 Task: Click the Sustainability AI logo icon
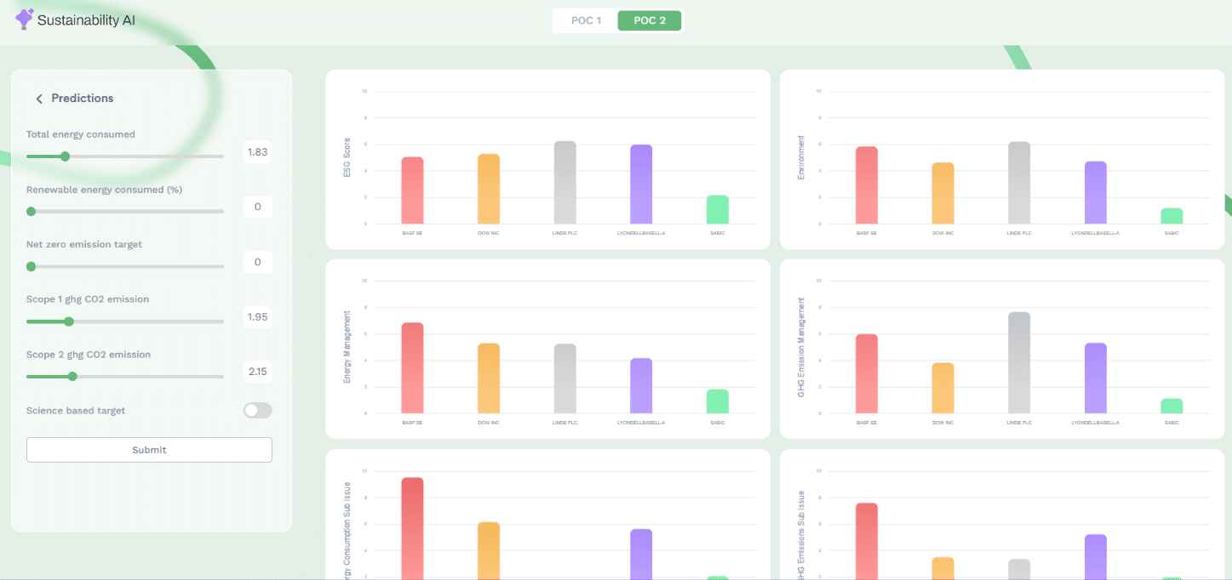pyautogui.click(x=25, y=20)
